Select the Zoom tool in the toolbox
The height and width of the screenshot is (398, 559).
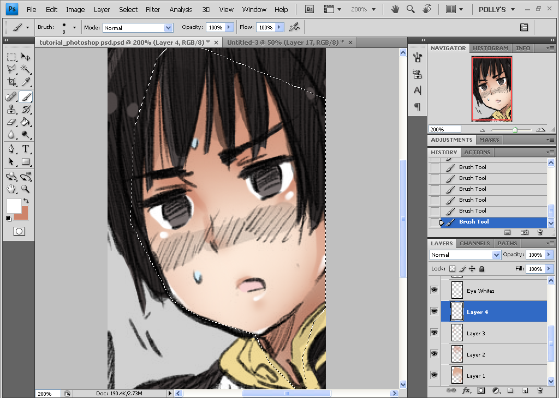[x=25, y=189]
